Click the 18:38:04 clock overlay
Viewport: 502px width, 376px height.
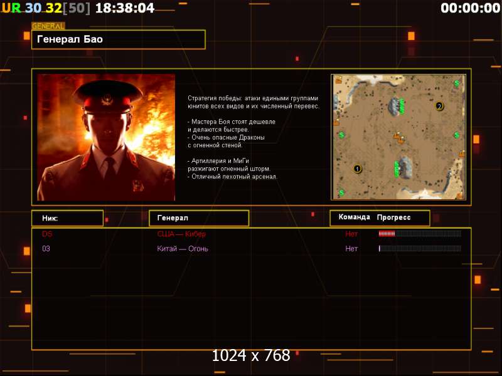click(x=125, y=8)
